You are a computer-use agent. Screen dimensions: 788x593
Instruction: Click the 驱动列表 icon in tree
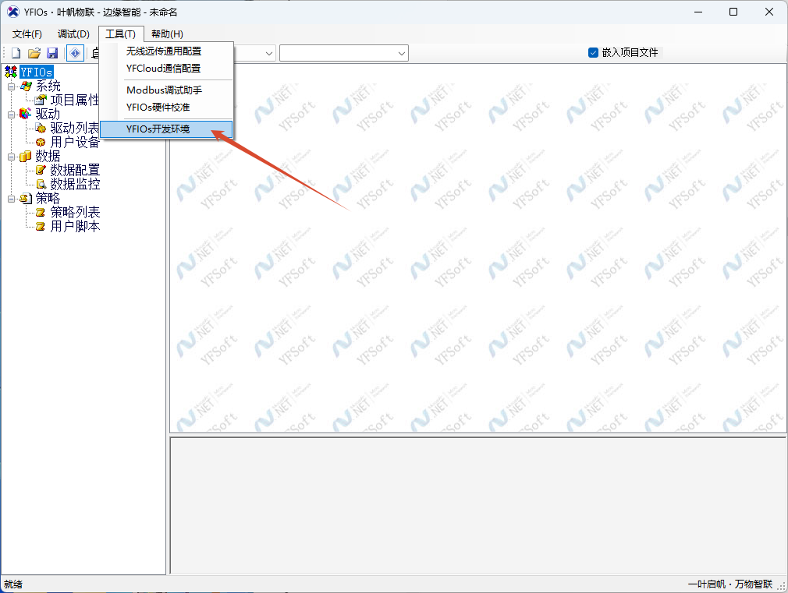coord(41,128)
